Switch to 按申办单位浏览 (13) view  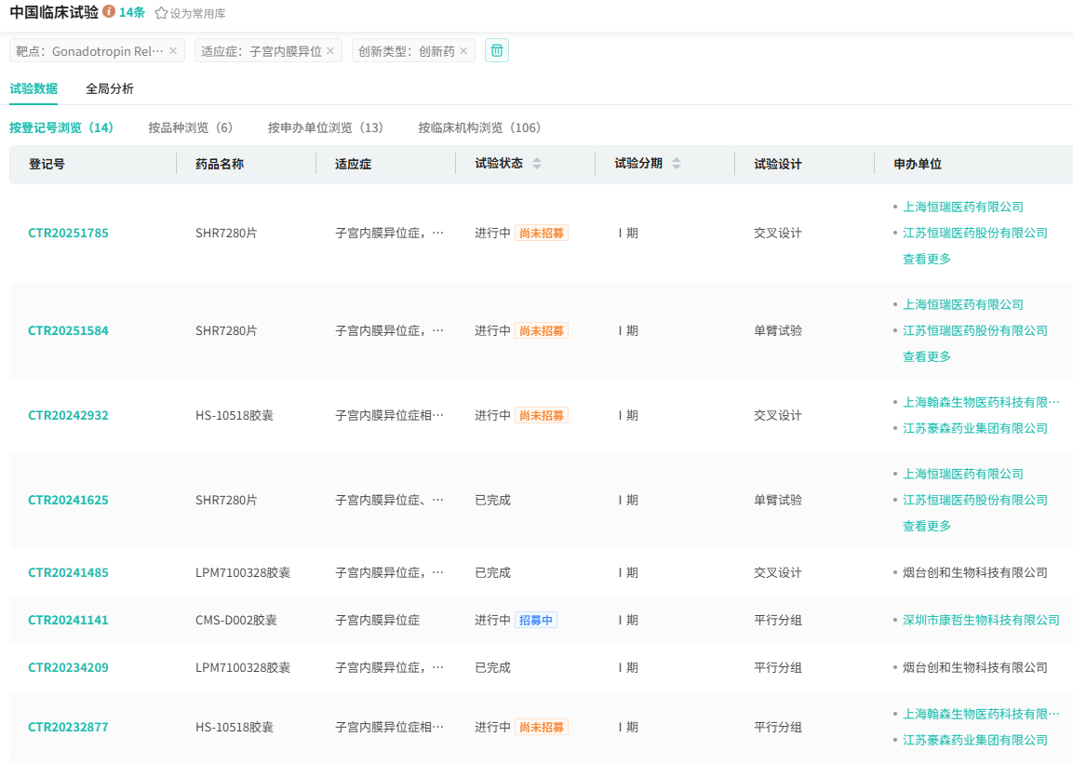(326, 127)
